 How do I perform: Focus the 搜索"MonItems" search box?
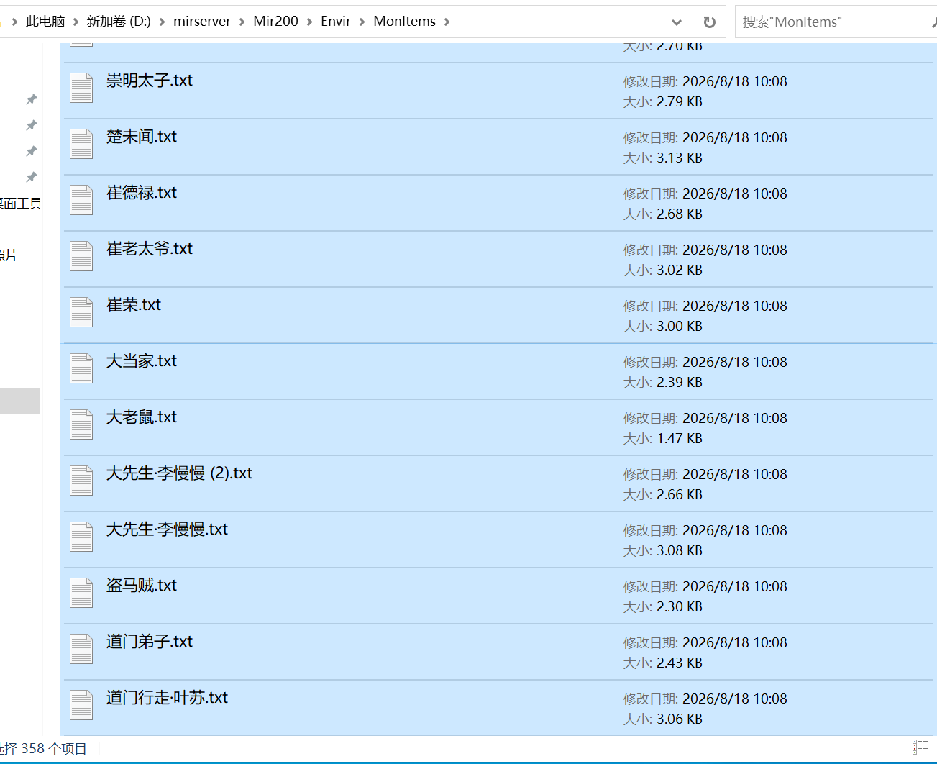834,22
